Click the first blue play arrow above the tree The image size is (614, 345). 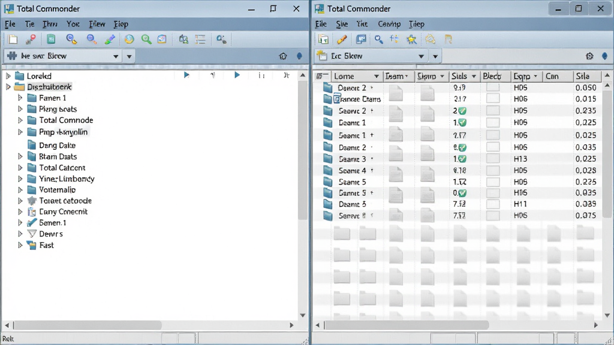187,75
